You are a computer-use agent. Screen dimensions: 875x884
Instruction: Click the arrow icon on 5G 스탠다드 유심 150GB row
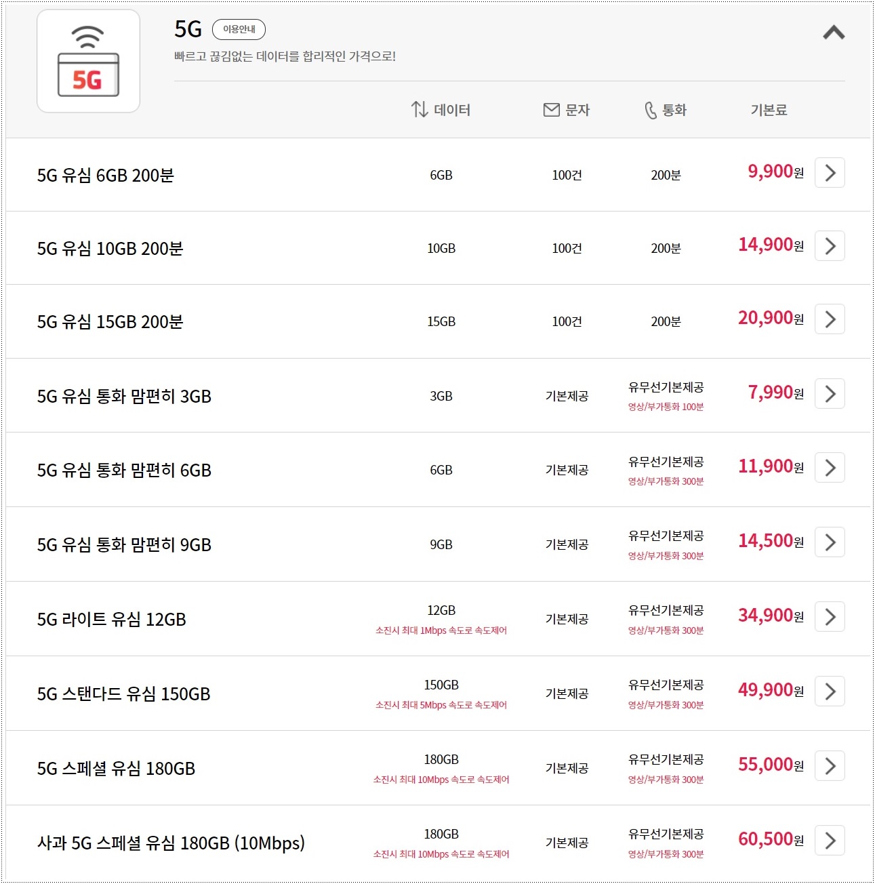pos(829,691)
